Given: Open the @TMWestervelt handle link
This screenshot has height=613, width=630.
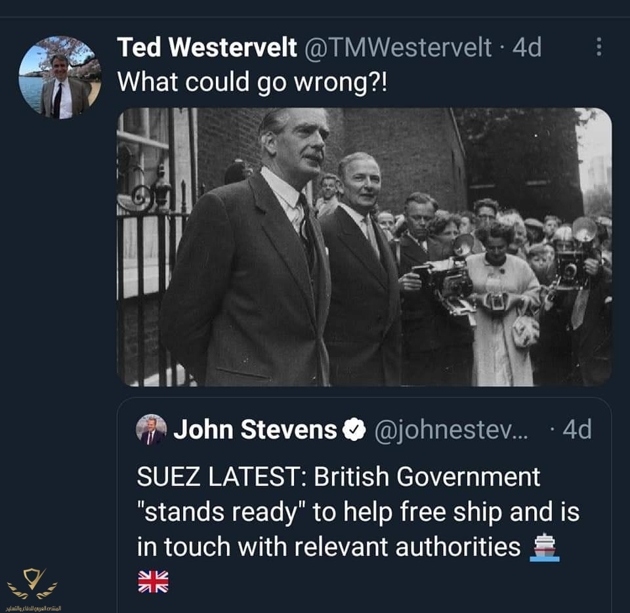Looking at the screenshot, I should tap(398, 47).
